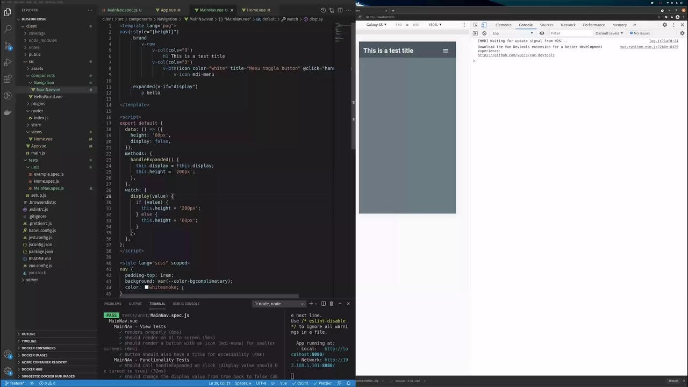Open the DevTools customize three-dot menu

point(673,25)
